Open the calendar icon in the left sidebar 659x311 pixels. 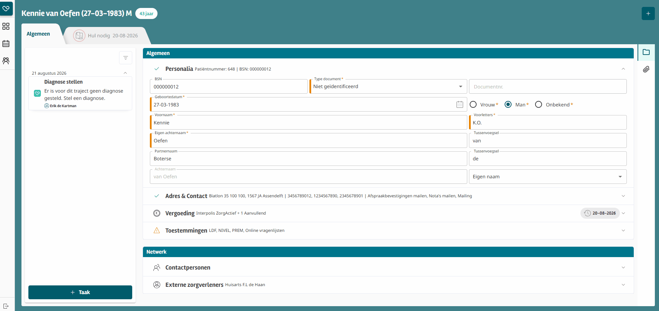[6, 44]
